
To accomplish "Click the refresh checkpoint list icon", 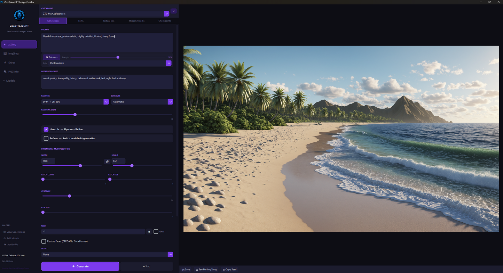I will tap(173, 11).
